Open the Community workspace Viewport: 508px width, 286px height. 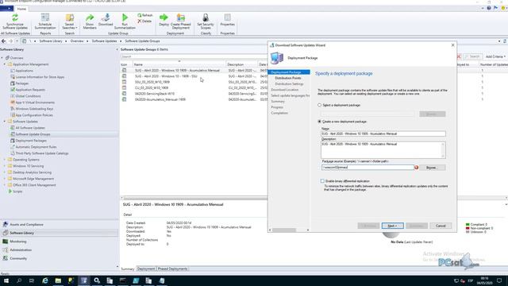(60, 258)
